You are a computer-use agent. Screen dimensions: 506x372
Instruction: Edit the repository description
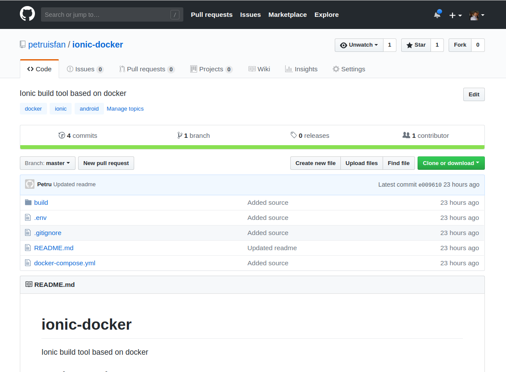click(x=474, y=94)
